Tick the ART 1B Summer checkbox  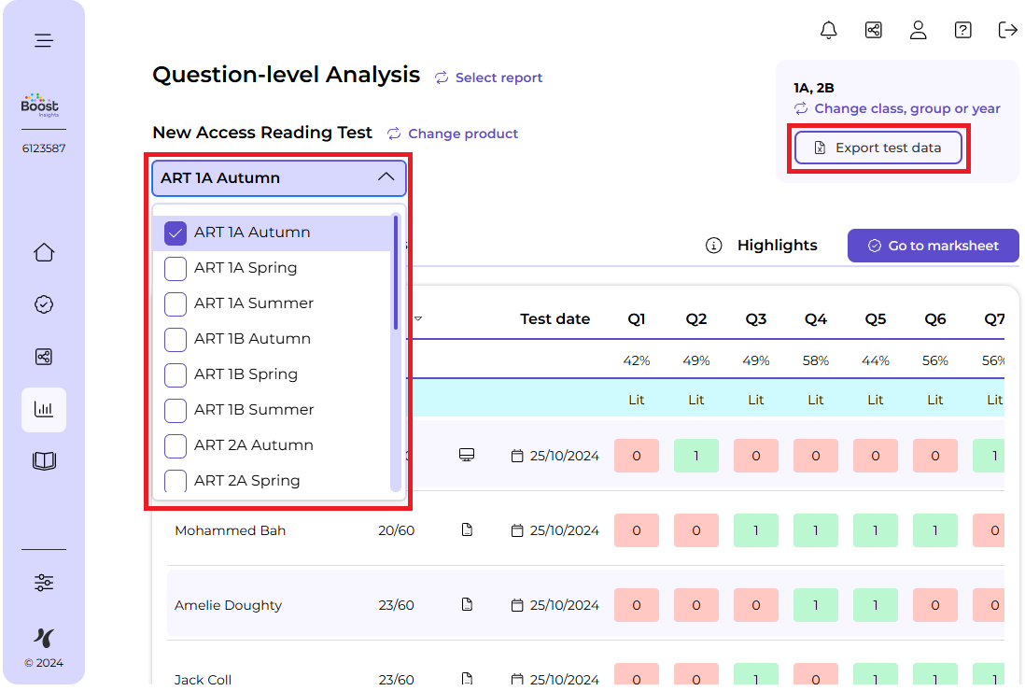176,410
